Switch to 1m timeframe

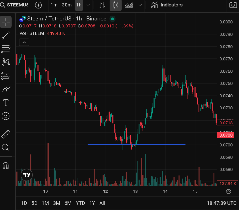click(x=54, y=5)
